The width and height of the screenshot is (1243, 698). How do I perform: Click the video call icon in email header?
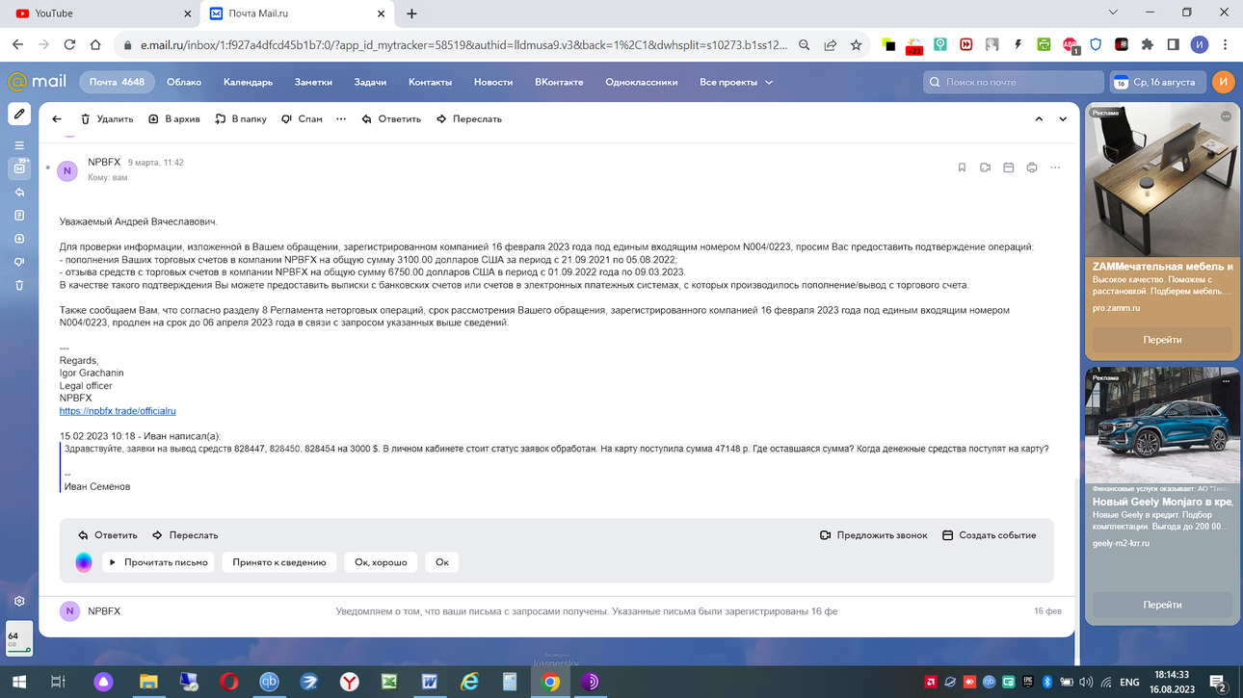(x=985, y=168)
